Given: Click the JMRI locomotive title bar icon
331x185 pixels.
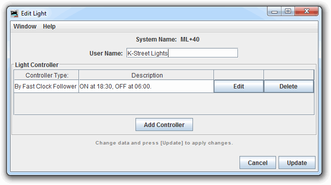Looking at the screenshot, I should pos(14,13).
